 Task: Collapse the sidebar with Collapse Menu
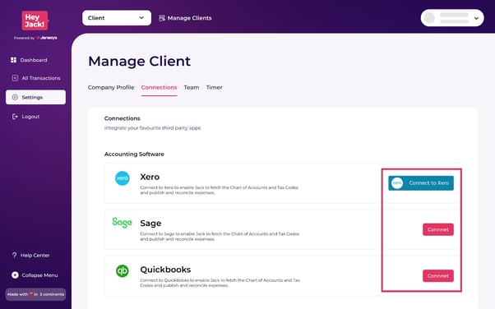35,275
